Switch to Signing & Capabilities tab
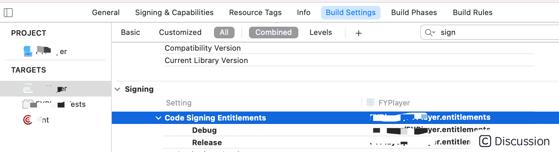The image size is (559, 152). pos(174,13)
